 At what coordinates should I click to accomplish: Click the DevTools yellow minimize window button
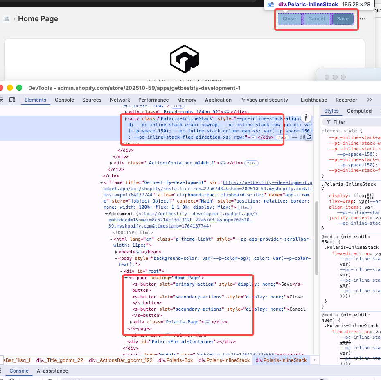point(10,88)
